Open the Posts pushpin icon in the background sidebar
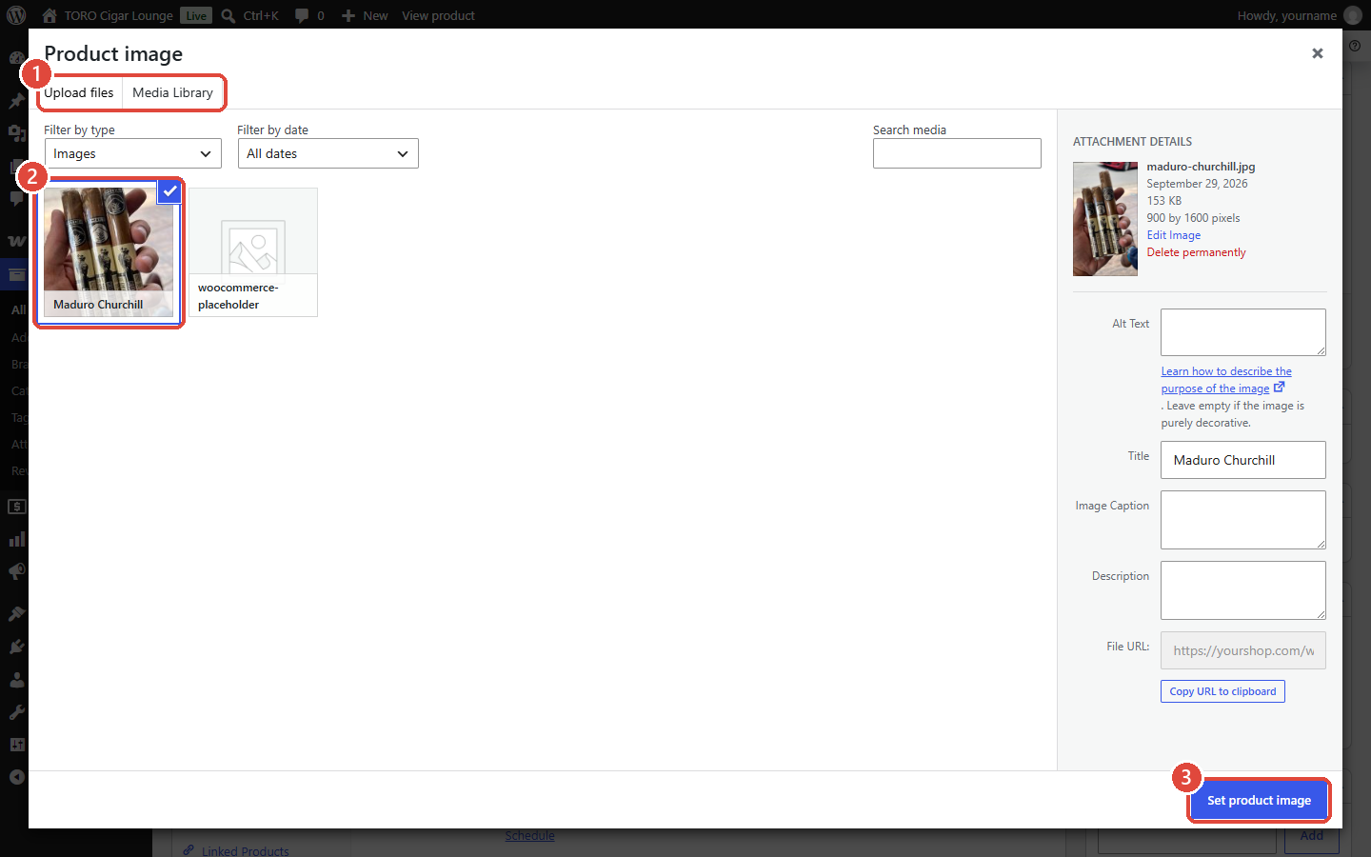Viewport: 1371px width, 857px height. point(16,100)
